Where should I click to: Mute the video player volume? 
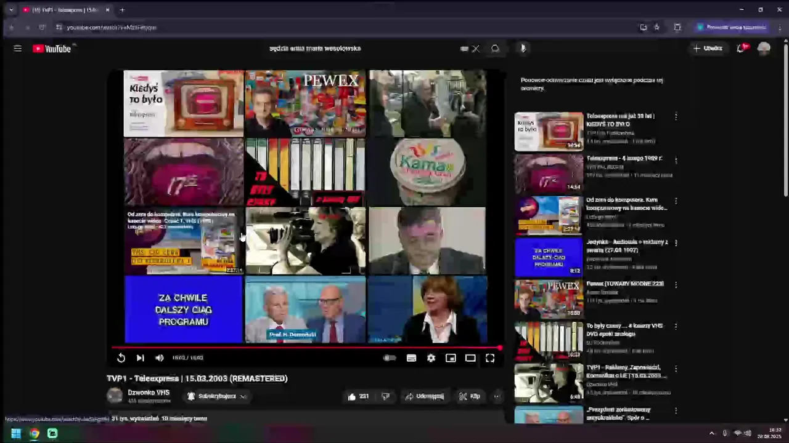point(159,358)
